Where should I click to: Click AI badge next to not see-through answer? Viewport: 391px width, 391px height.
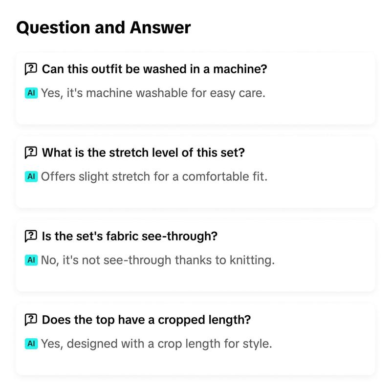point(31,260)
